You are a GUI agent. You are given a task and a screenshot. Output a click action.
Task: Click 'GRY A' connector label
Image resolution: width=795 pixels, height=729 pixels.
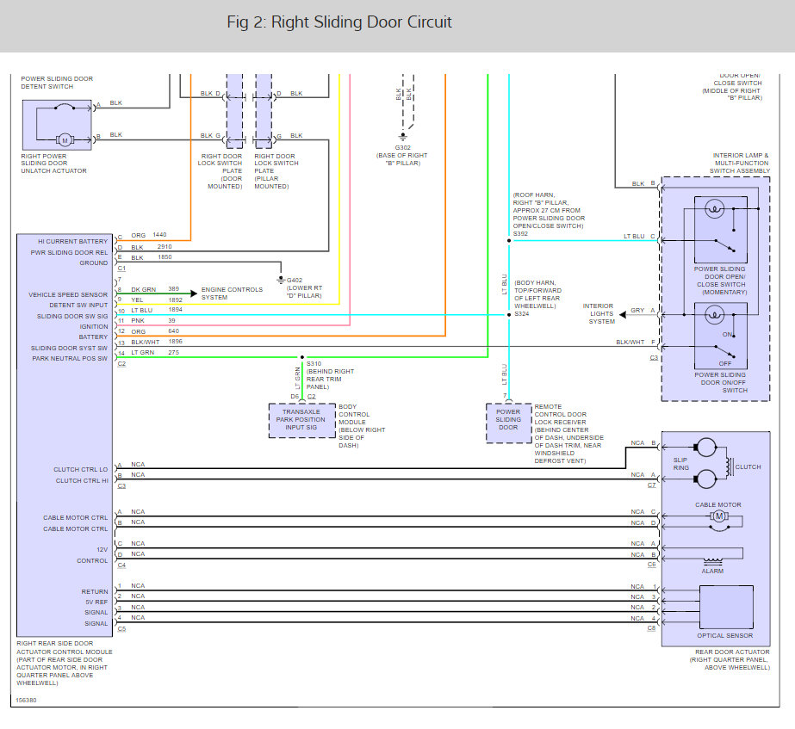[643, 310]
